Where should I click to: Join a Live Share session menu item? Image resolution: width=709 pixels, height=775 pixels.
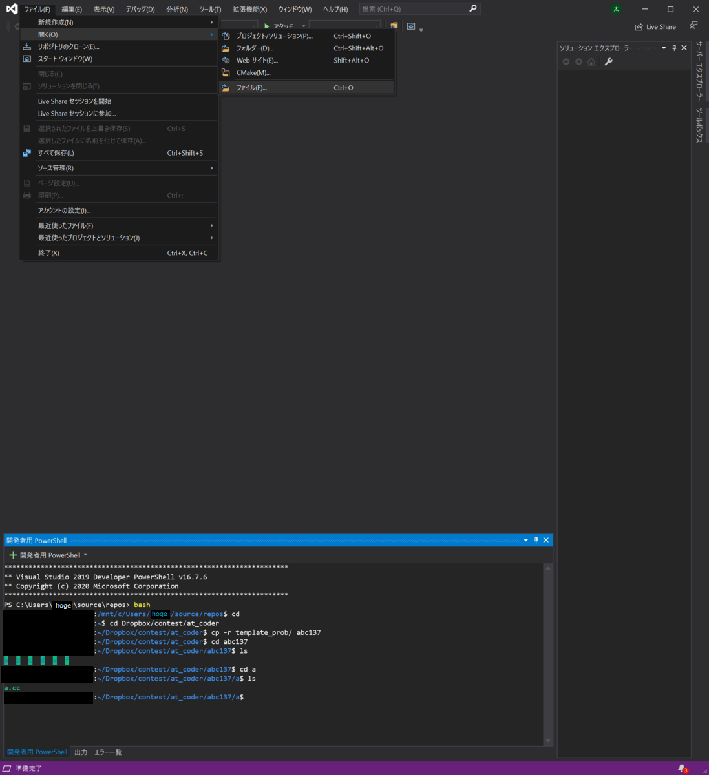[x=119, y=114]
